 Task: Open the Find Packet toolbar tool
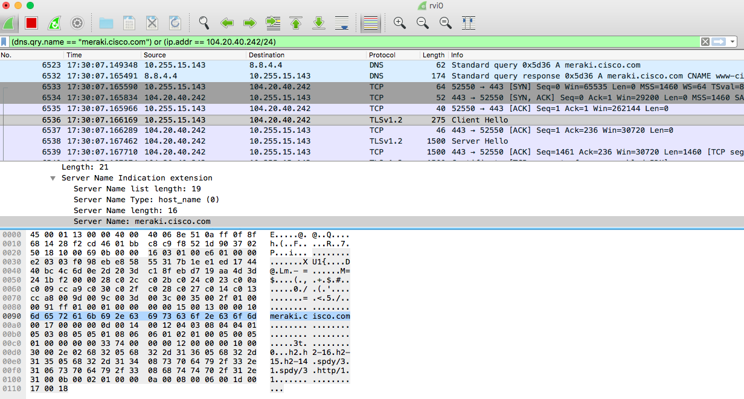coord(204,22)
